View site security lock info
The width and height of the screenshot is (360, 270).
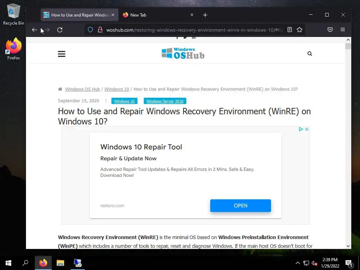click(x=100, y=30)
